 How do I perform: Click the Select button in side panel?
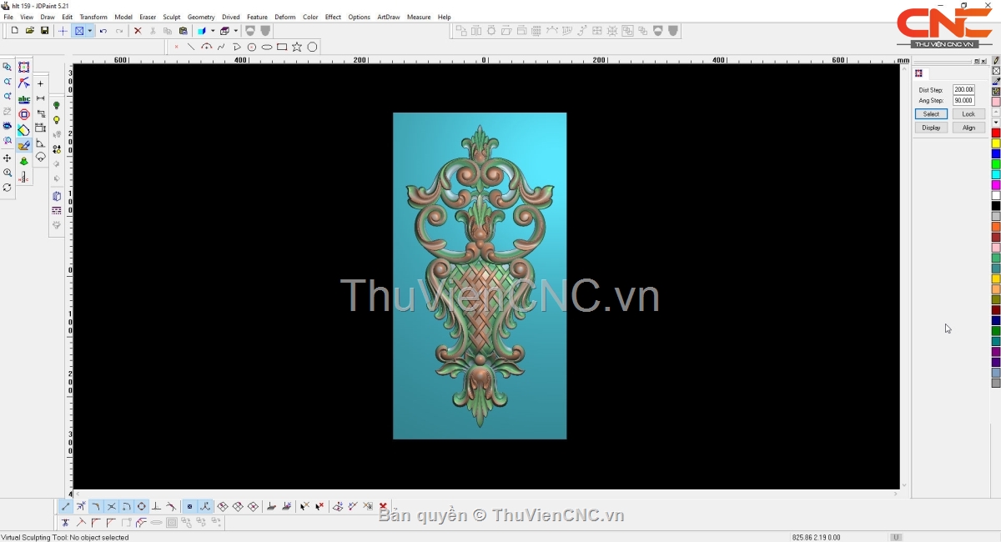931,114
